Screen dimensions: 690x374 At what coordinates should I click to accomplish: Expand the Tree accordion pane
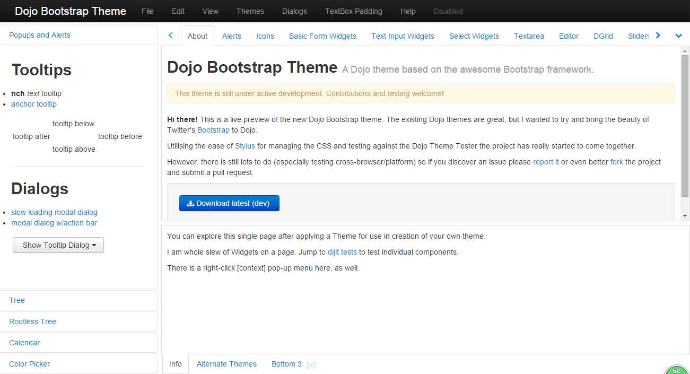point(78,300)
